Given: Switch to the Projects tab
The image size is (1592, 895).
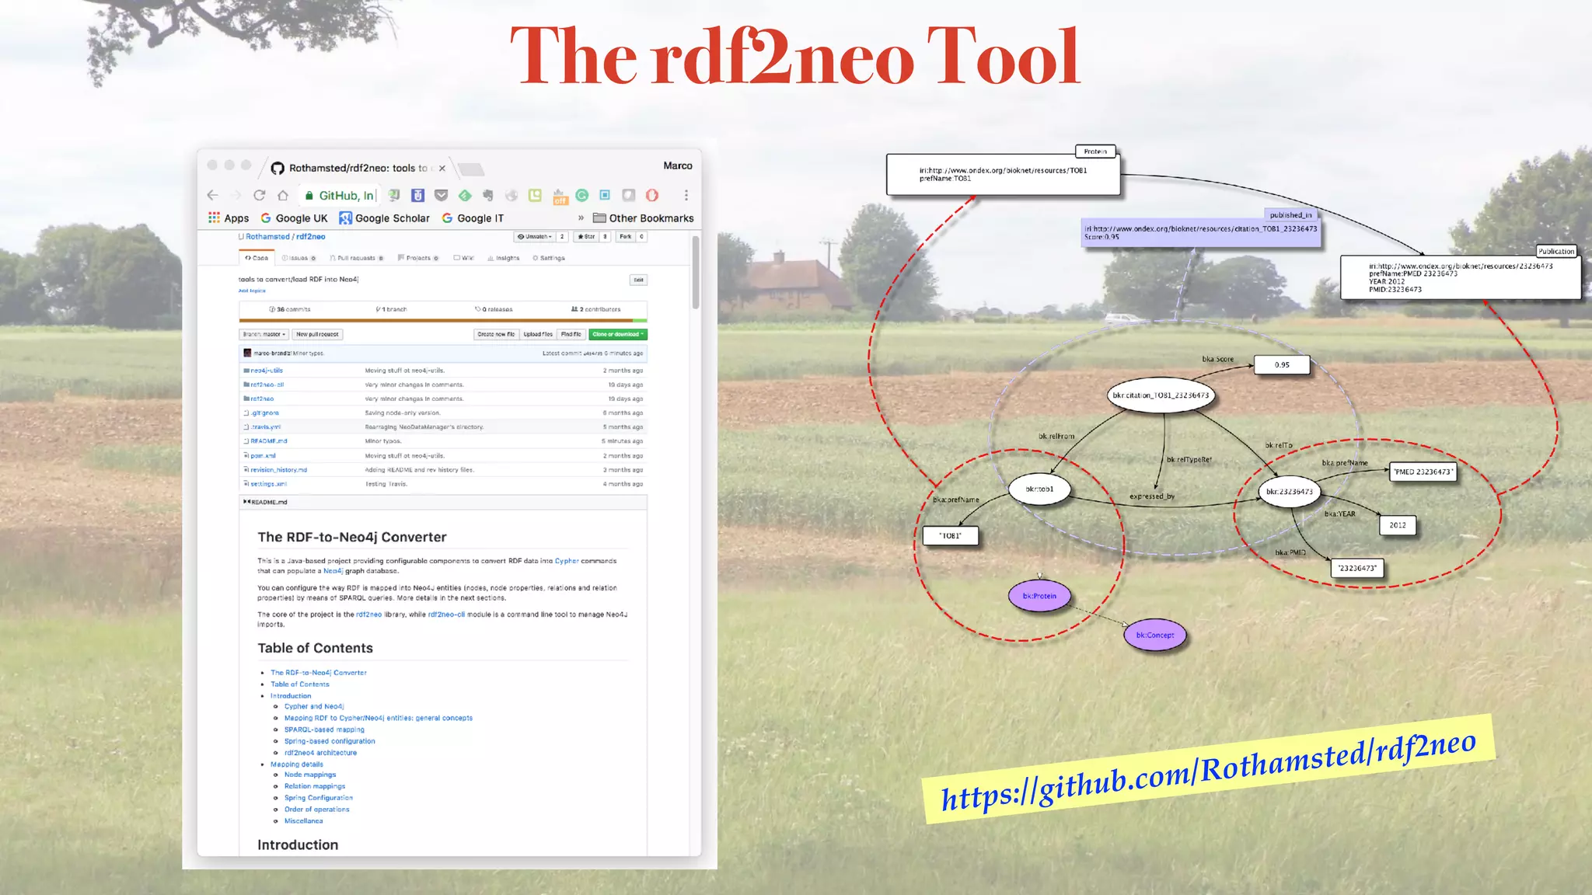Looking at the screenshot, I should pyautogui.click(x=418, y=258).
